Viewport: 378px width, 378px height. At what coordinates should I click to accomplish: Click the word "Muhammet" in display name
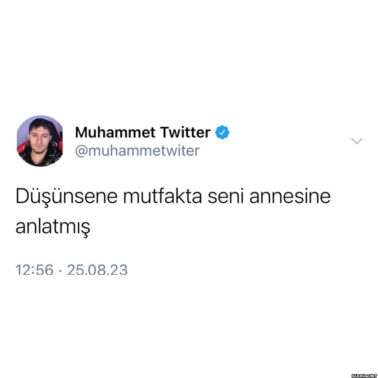pyautogui.click(x=115, y=132)
